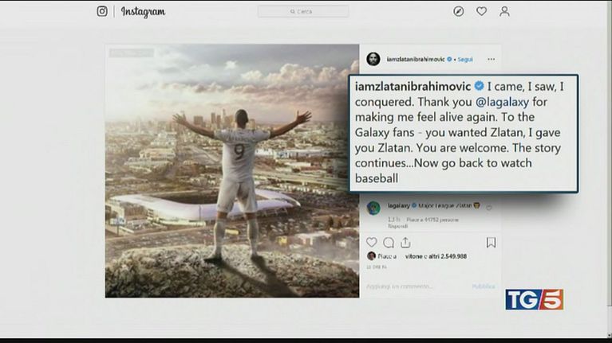This screenshot has width=612, height=343.
Task: Open the Explore compass icon
Action: tap(458, 11)
